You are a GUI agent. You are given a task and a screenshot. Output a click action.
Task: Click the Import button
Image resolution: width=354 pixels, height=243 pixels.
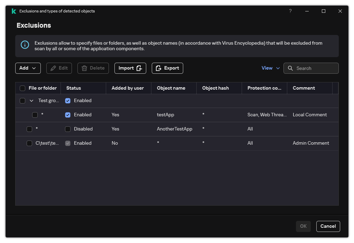130,68
